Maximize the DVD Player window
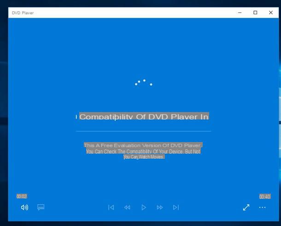Image resolution: width=281 pixels, height=226 pixels. 255,12
